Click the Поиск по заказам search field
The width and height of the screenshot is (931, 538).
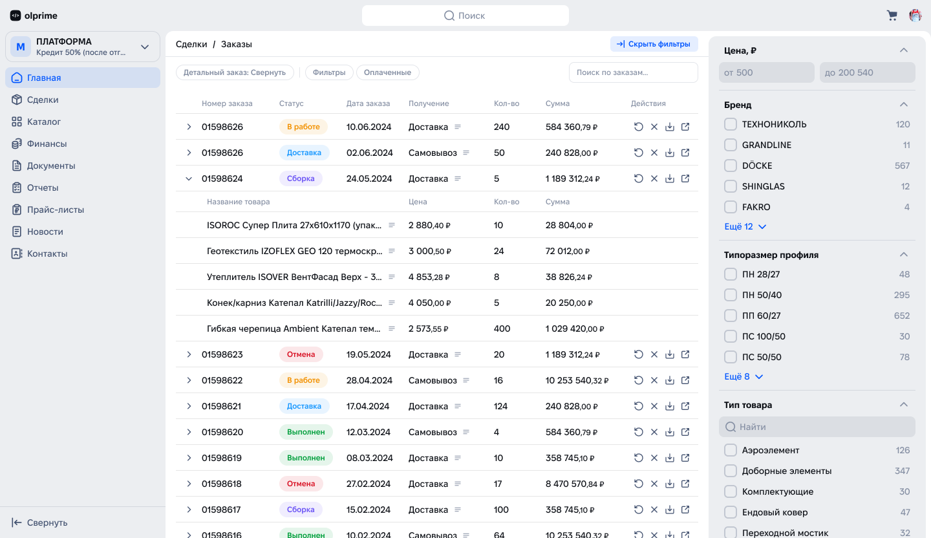[632, 72]
